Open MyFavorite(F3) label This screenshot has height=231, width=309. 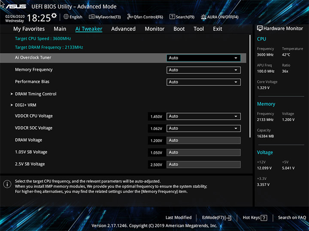[x=108, y=17]
